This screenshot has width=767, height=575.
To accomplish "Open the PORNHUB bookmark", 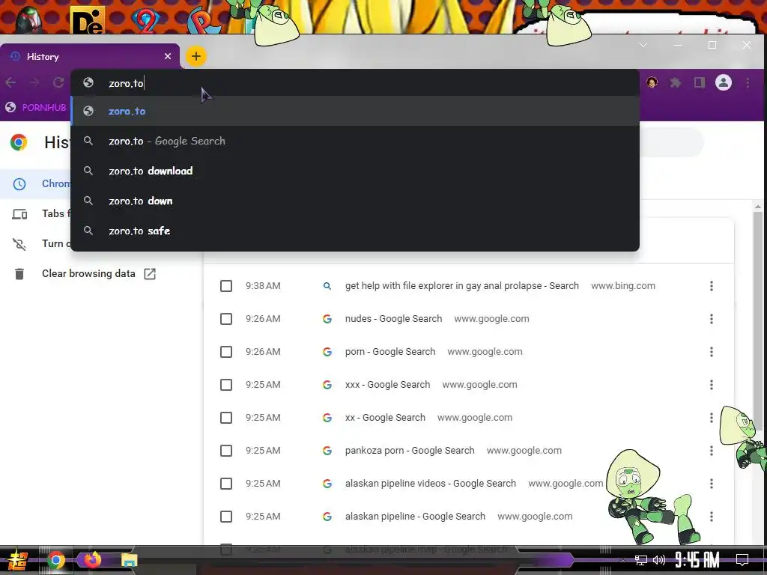I will coord(36,108).
